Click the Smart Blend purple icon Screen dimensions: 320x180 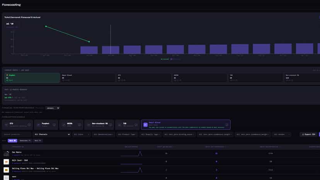[145, 125]
